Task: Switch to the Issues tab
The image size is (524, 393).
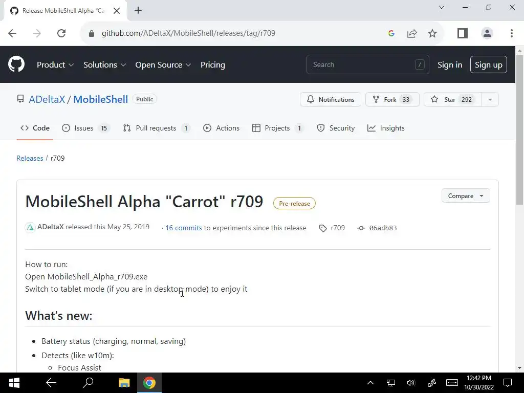Action: (85, 128)
